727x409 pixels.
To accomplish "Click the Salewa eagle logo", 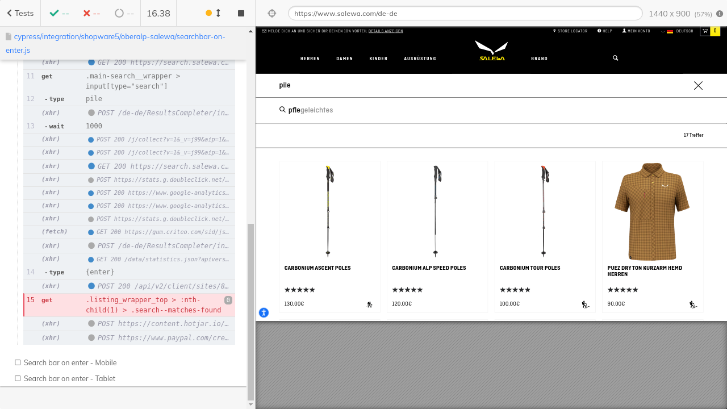I will click(491, 51).
